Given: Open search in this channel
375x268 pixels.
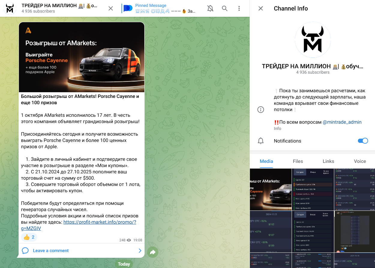Looking at the screenshot, I should [x=225, y=8].
